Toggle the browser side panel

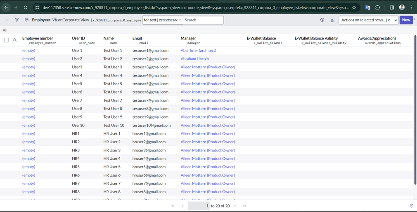pyautogui.click(x=392, y=7)
